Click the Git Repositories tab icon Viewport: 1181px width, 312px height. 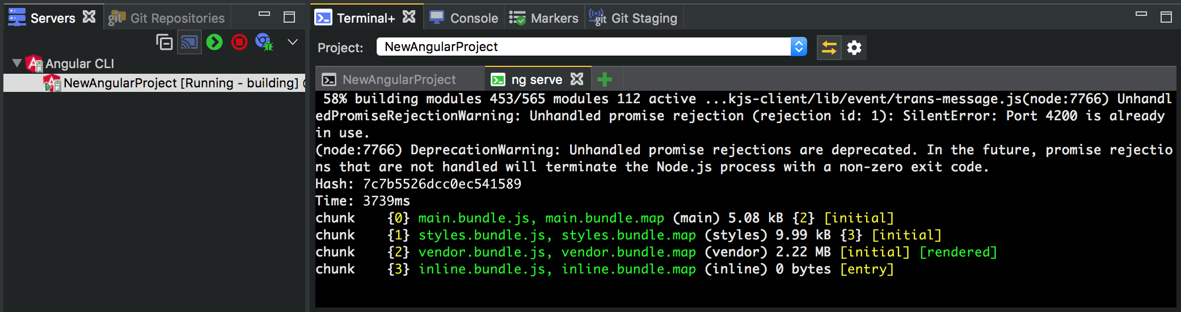(117, 18)
